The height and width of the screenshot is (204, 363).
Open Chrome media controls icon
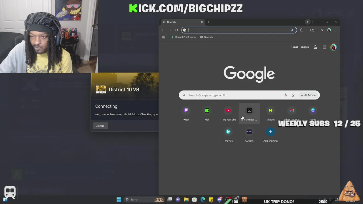click(x=322, y=30)
